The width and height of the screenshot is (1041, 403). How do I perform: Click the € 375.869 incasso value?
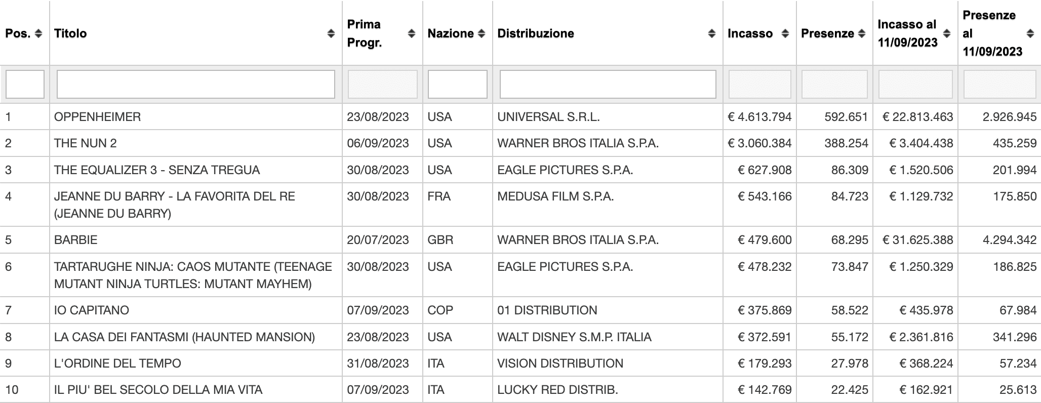[765, 310]
